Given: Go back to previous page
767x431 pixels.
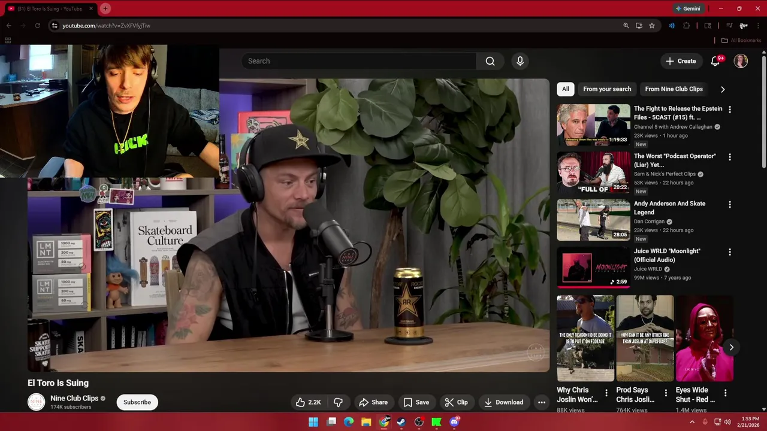Looking at the screenshot, I should [9, 26].
